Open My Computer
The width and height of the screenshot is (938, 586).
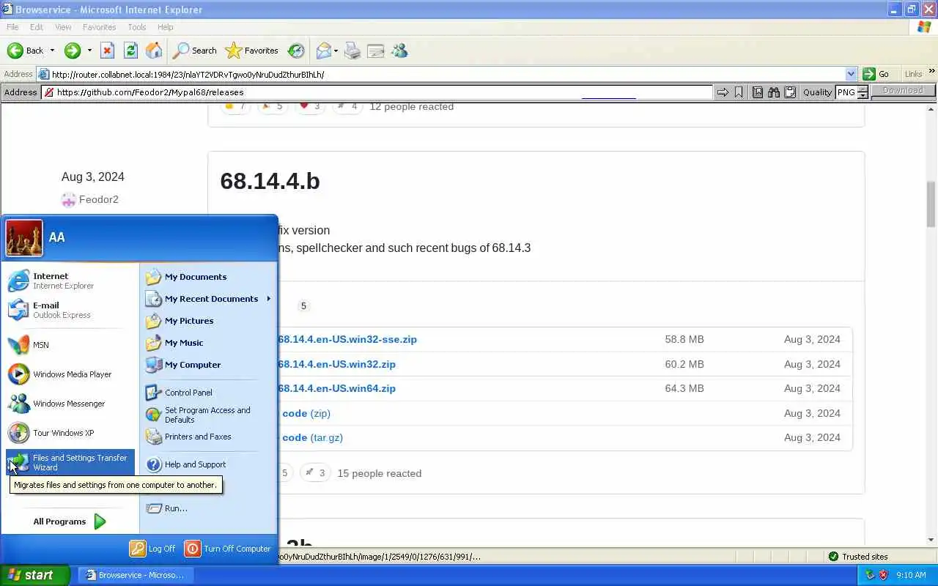tap(208, 365)
